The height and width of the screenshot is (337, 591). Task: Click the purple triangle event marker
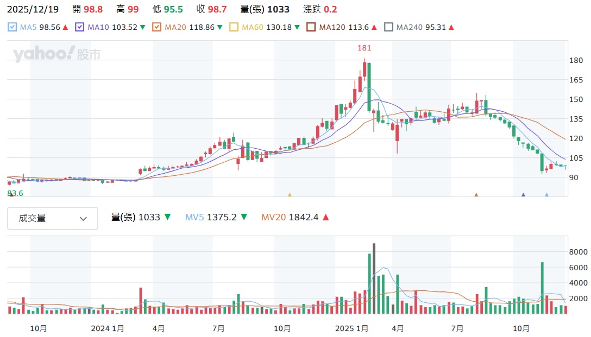tap(523, 195)
